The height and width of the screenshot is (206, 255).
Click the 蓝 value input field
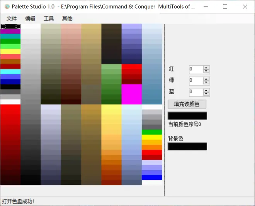(x=196, y=92)
